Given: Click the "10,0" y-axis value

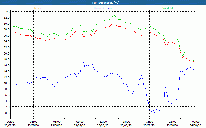Looking at the screenshot, I should tap(7, 83).
